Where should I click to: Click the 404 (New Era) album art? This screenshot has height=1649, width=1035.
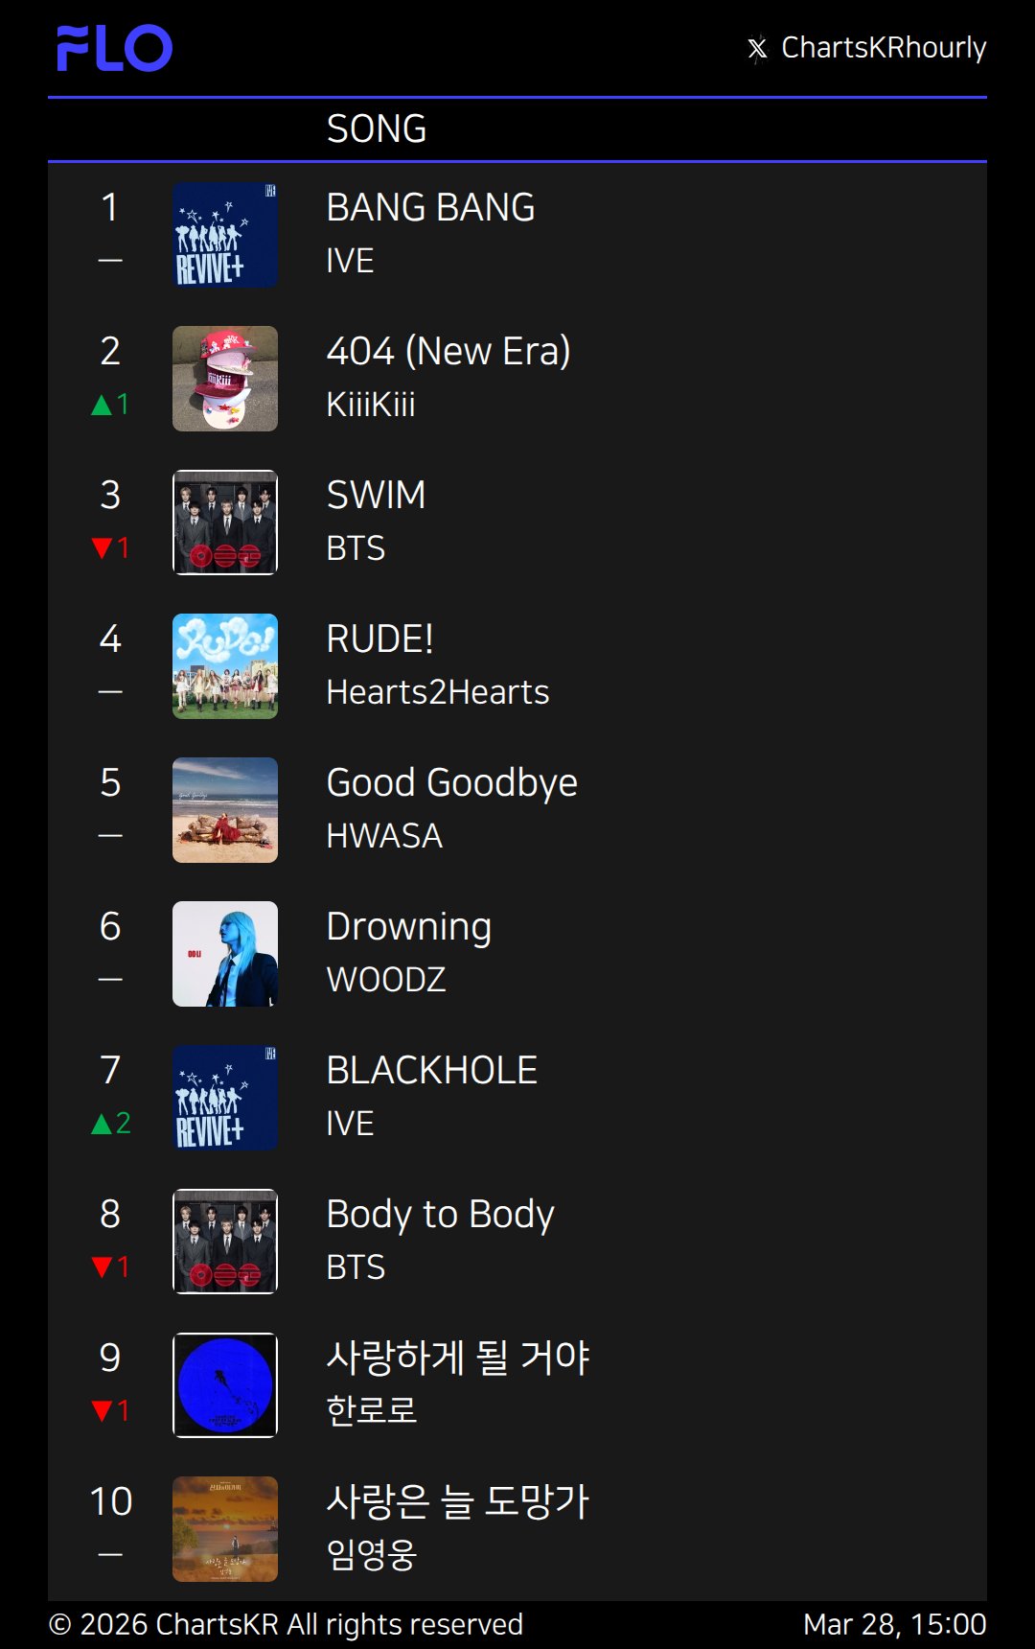tap(225, 379)
